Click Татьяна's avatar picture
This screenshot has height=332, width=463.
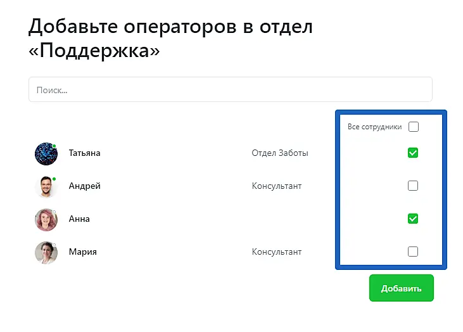click(46, 153)
